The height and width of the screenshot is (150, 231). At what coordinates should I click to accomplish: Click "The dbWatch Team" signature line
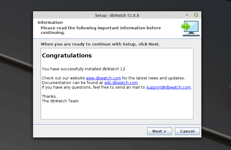point(60,101)
